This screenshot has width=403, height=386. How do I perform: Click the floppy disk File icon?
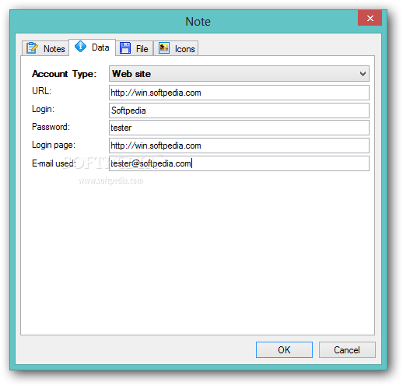(125, 48)
